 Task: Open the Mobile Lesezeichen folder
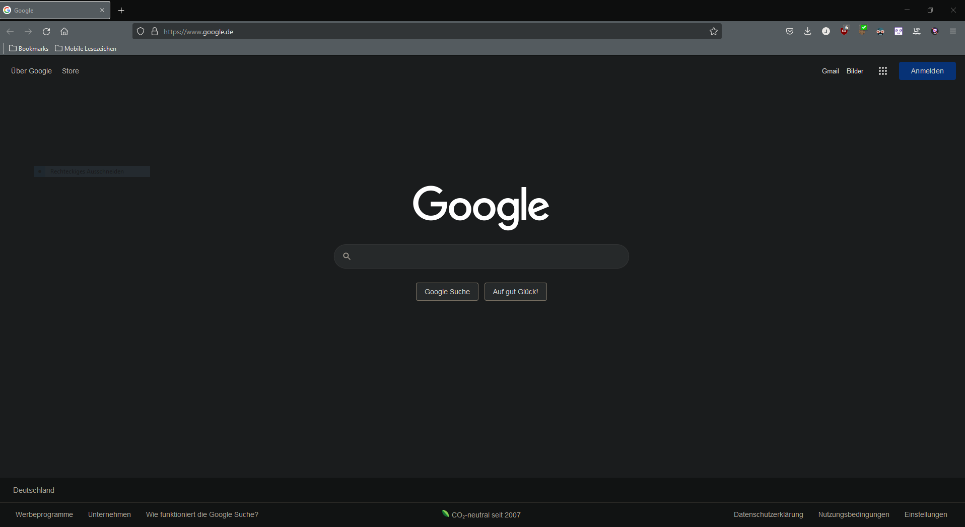coord(86,49)
